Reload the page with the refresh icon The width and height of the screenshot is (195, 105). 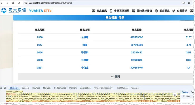point(13,3)
